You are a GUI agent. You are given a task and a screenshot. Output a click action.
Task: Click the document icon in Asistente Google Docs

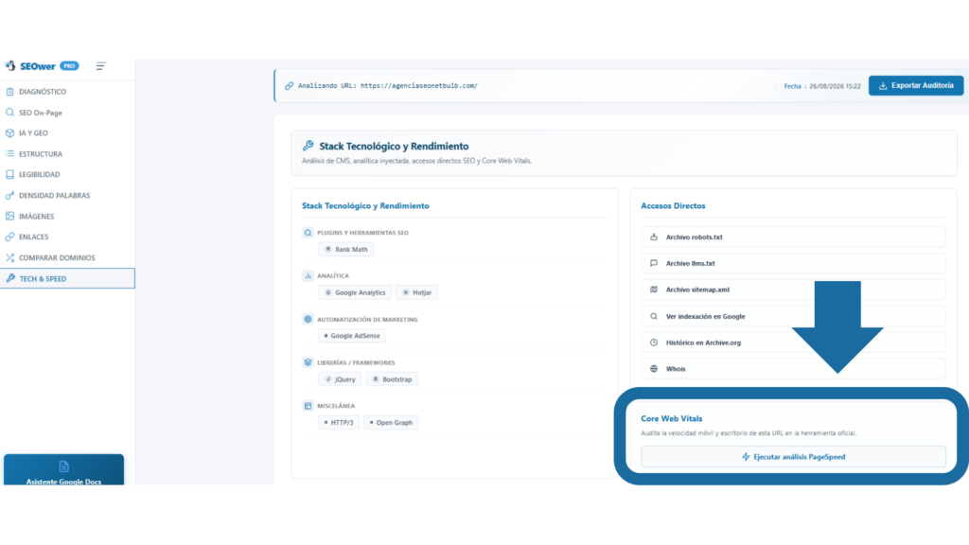point(63,466)
